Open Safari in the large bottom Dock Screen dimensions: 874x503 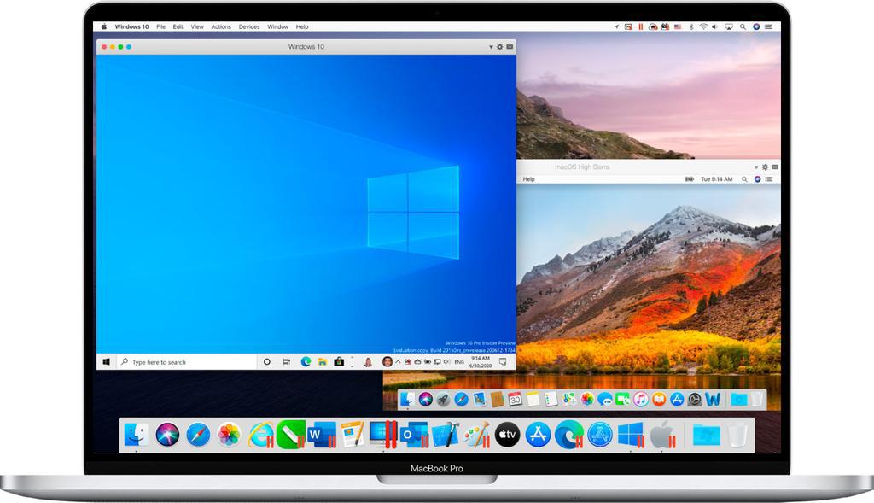click(x=198, y=435)
